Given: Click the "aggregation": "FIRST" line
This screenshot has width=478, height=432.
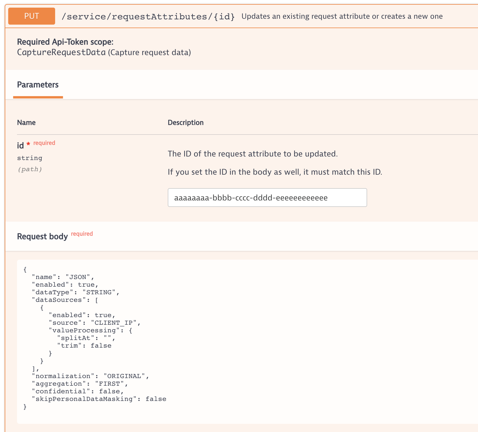Looking at the screenshot, I should pos(80,384).
